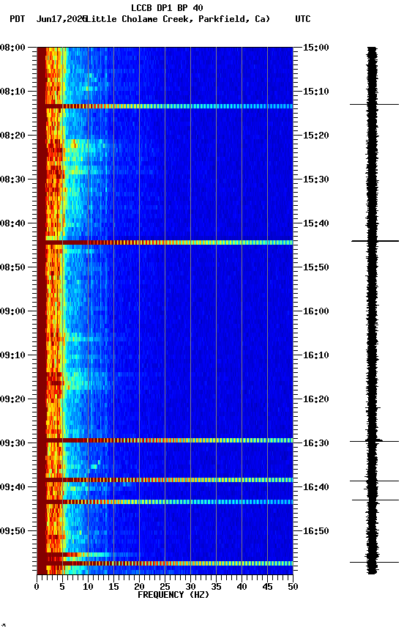The width and height of the screenshot is (404, 633).
Task: Click the 25 Hz frequency axis label
Action: click(x=165, y=587)
